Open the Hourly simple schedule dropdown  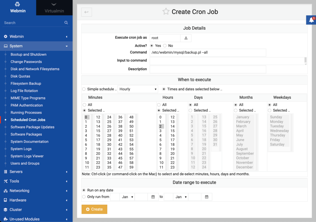138,89
